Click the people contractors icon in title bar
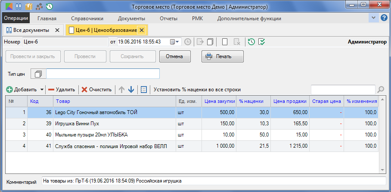This screenshot has height=192, width=391. coord(39,6)
